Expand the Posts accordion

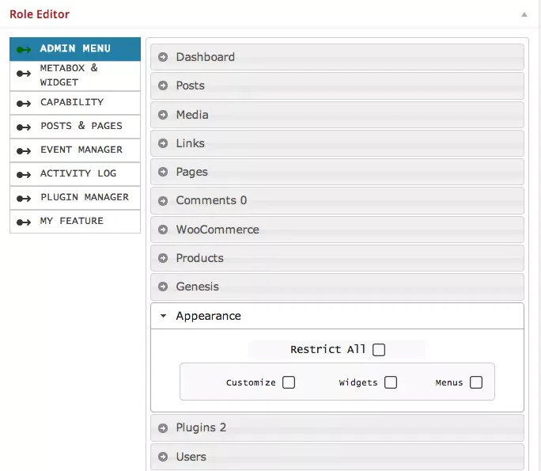click(x=337, y=85)
